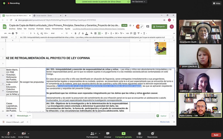This screenshot has height=139, width=223.
Task: Click the browser address bar URL
Action: tap(57, 20)
